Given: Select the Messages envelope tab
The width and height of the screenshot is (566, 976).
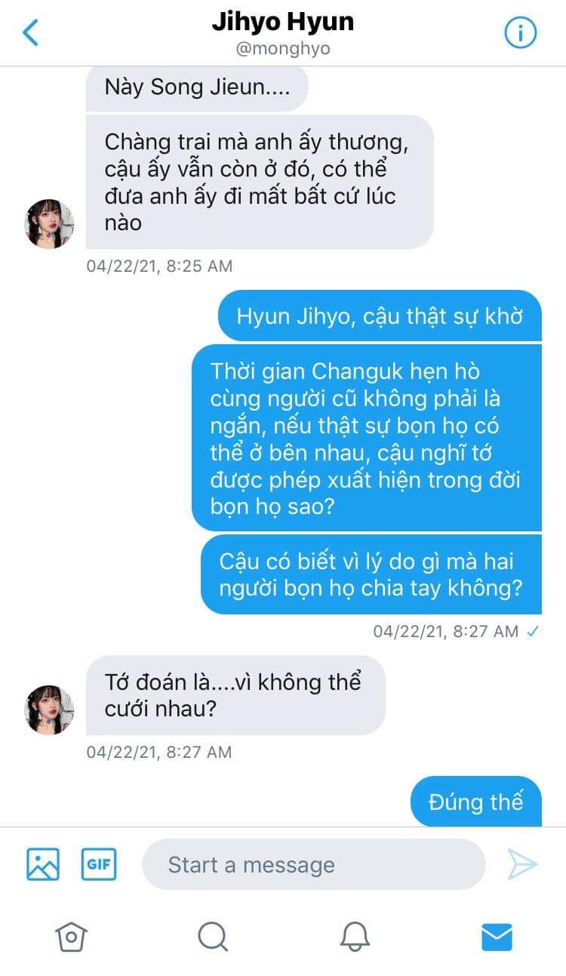Looking at the screenshot, I should [x=497, y=937].
